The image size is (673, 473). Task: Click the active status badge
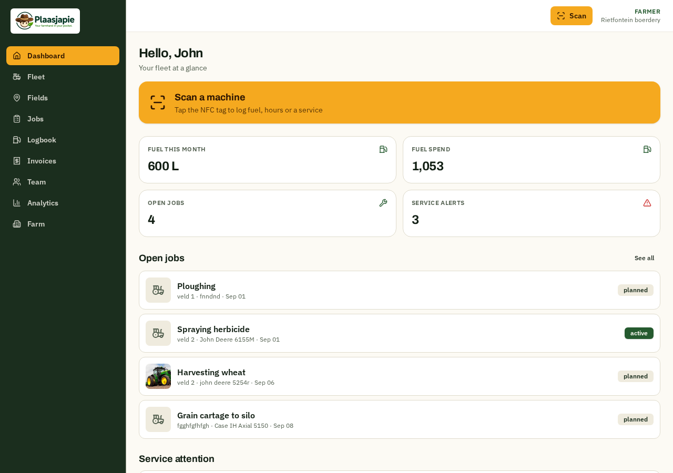click(639, 333)
